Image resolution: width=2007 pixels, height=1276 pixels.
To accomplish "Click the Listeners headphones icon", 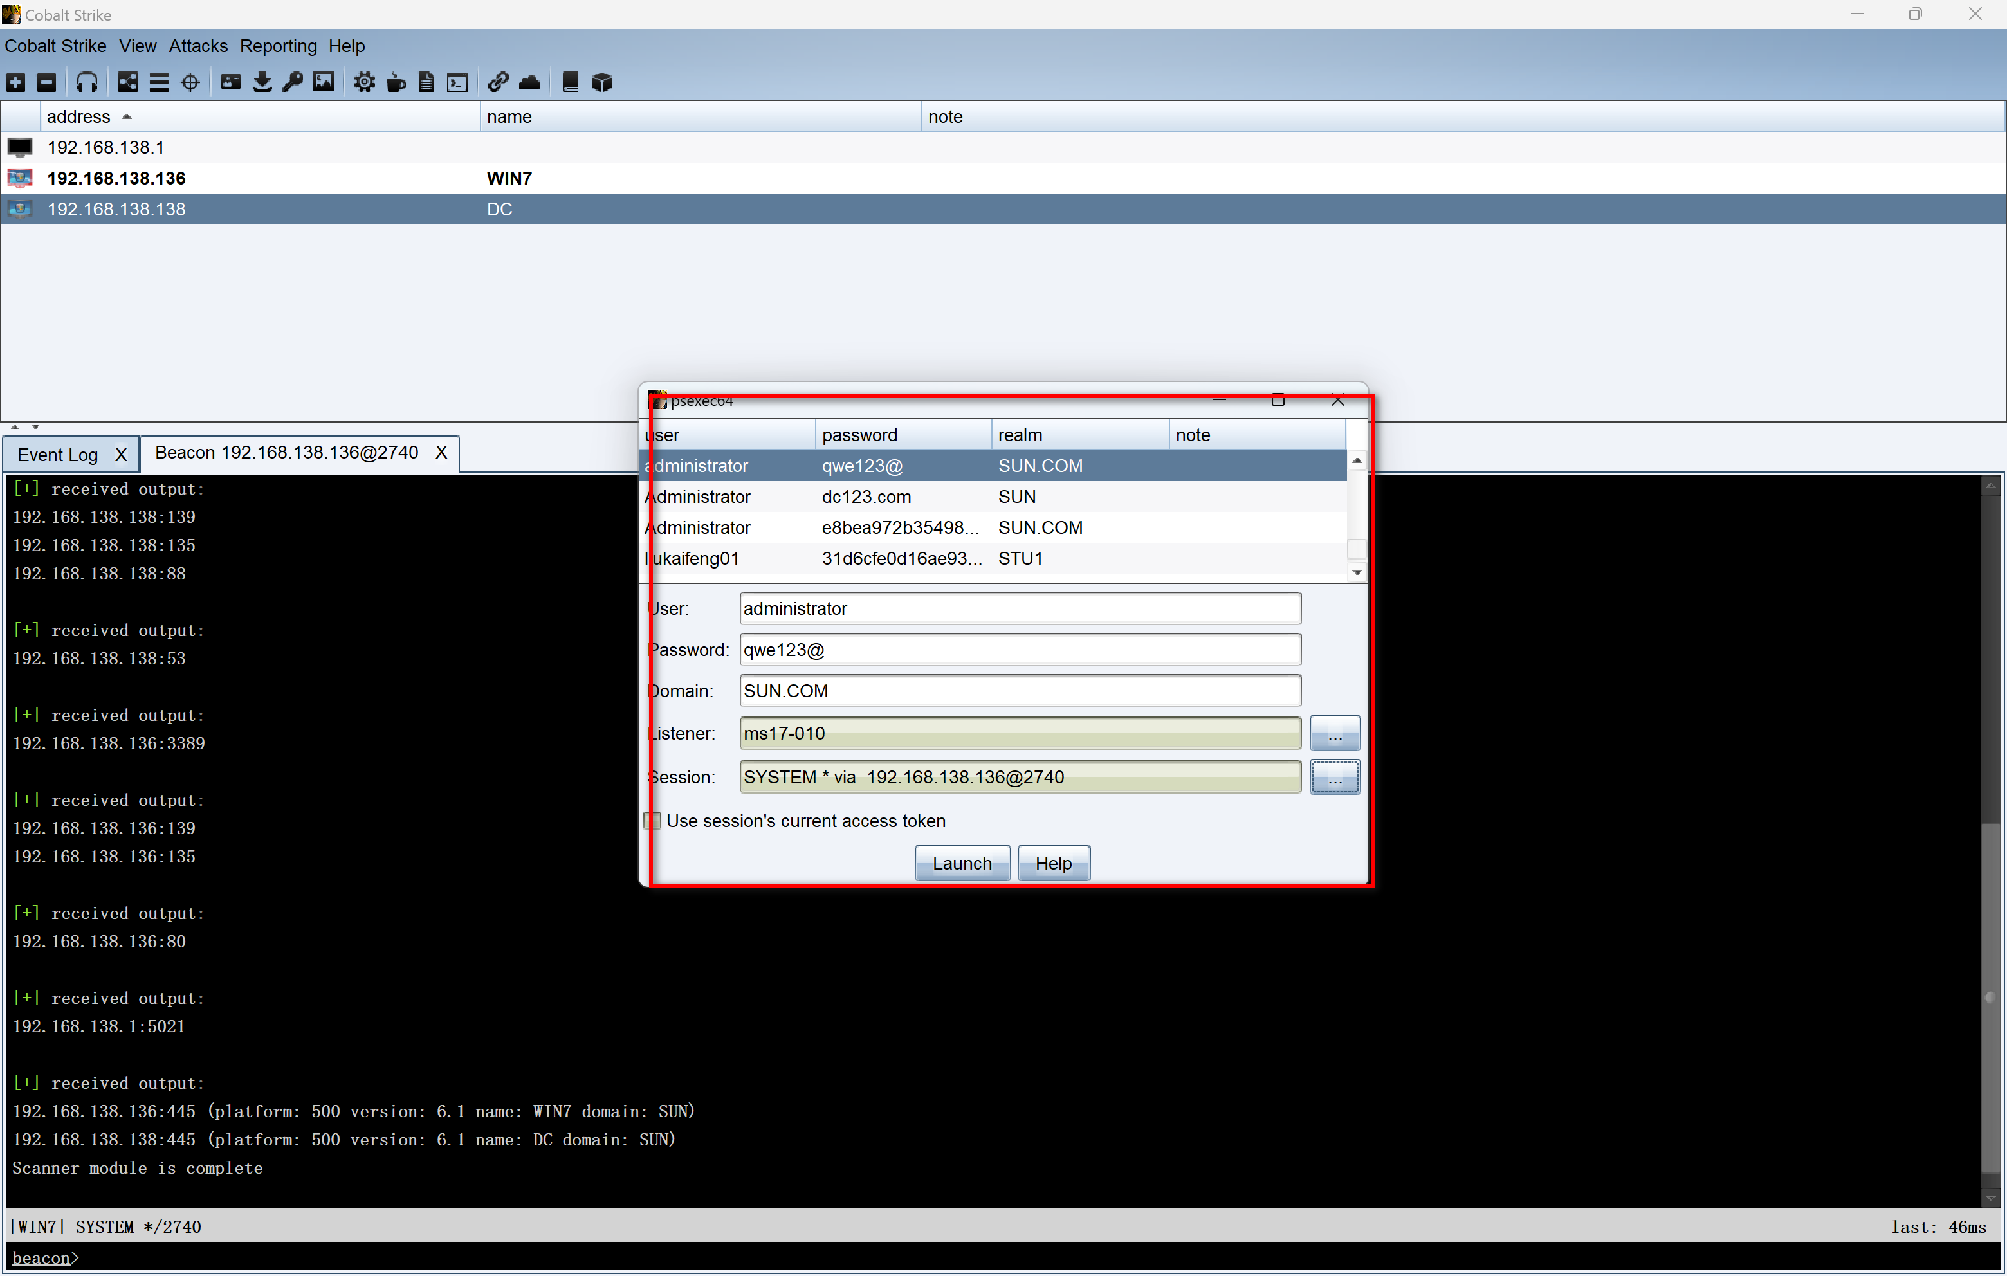I will coord(87,82).
